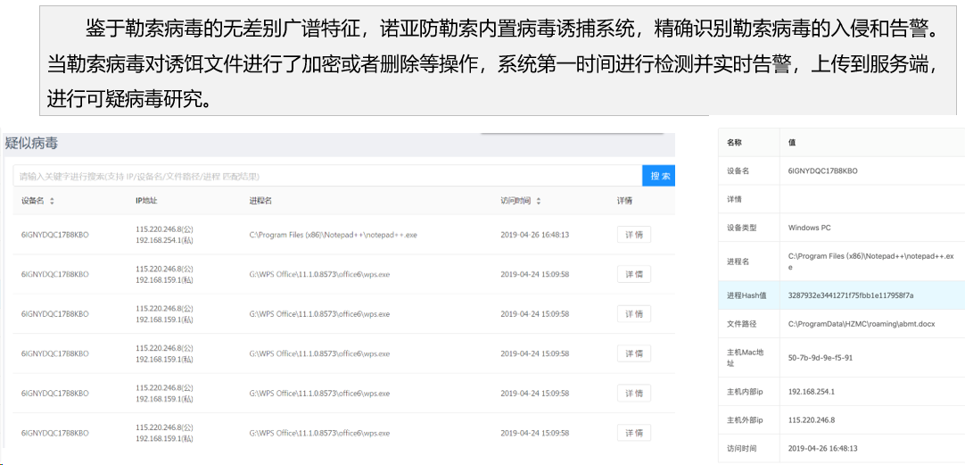Click 主机内部ip label in detail panel

point(745,392)
